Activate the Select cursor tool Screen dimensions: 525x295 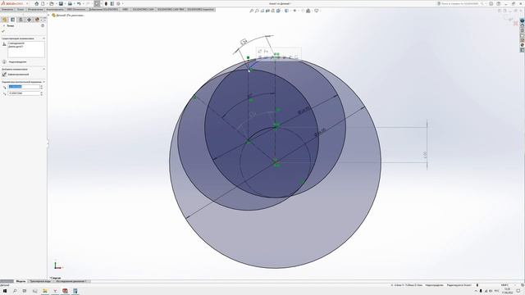coord(97,3)
